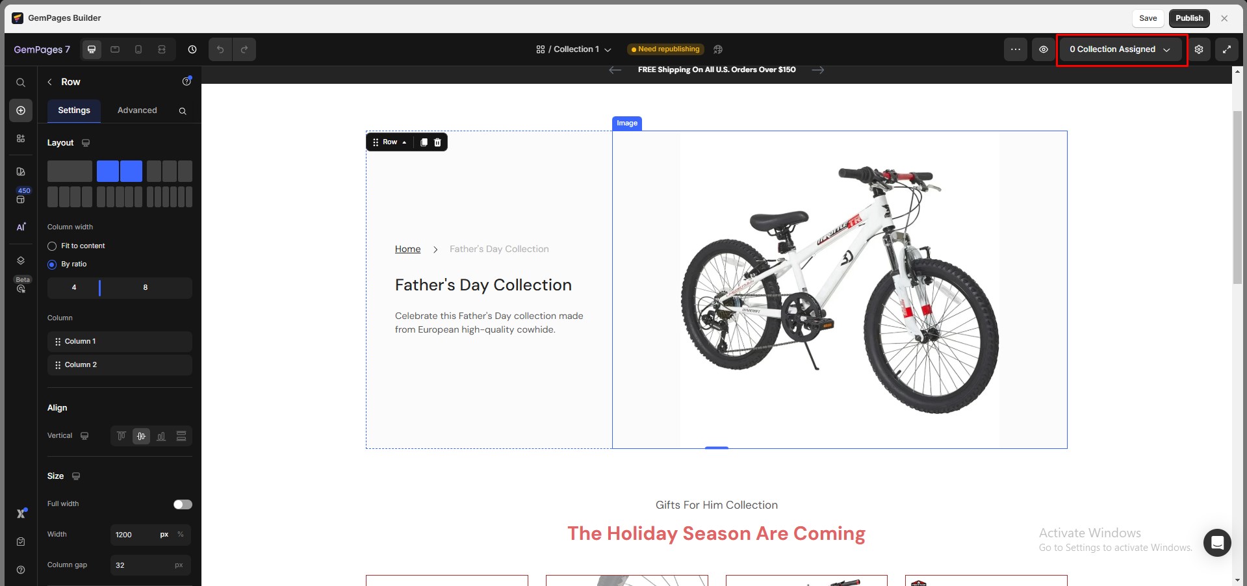Image resolution: width=1247 pixels, height=586 pixels.
Task: Switch to the Settings tab
Action: 74,110
